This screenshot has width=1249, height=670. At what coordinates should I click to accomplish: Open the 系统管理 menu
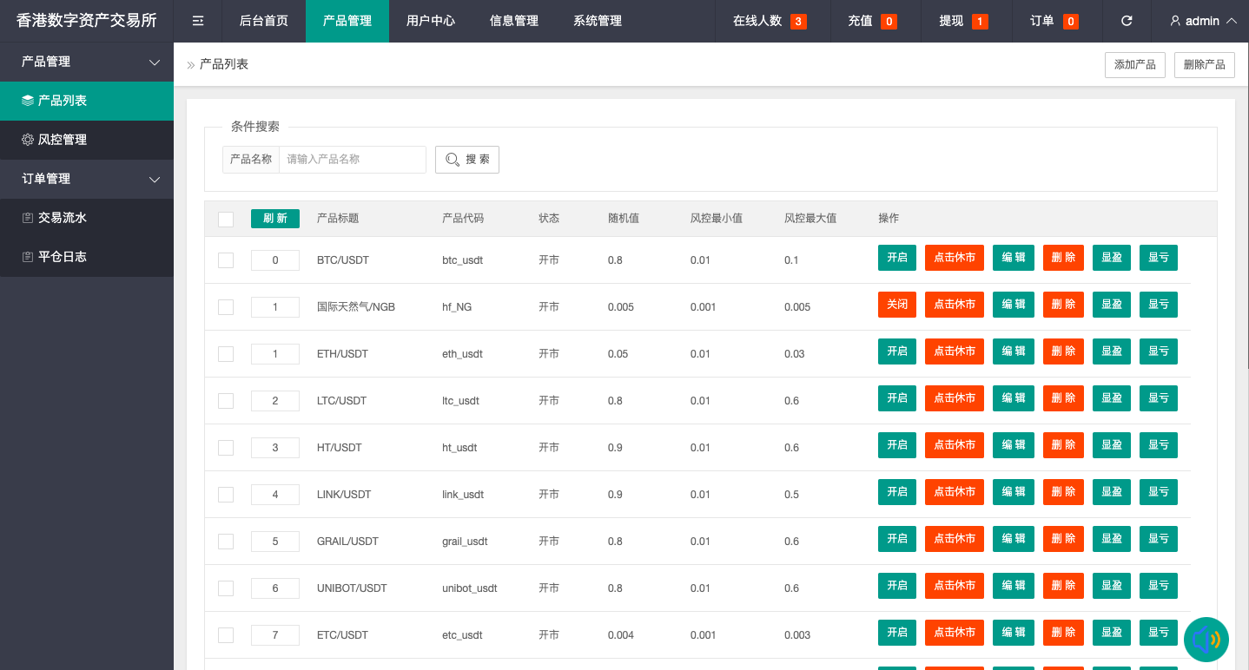pos(597,21)
